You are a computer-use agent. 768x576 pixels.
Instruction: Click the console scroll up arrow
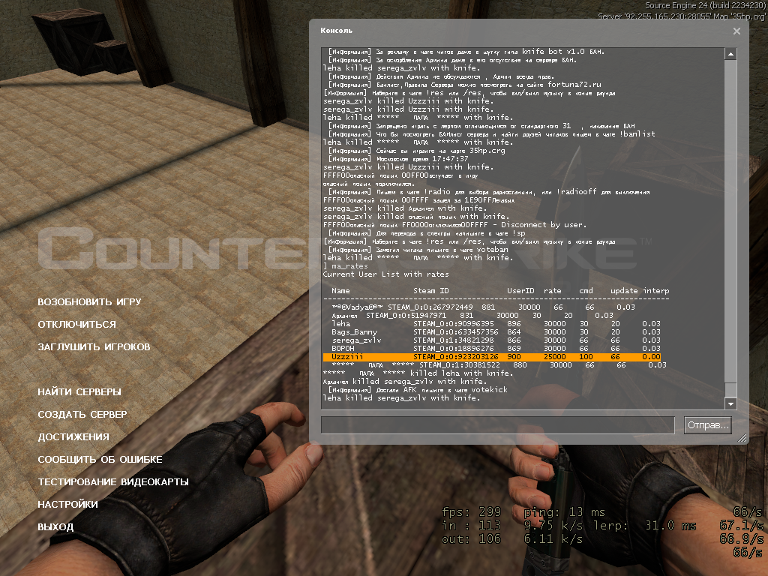[730, 54]
